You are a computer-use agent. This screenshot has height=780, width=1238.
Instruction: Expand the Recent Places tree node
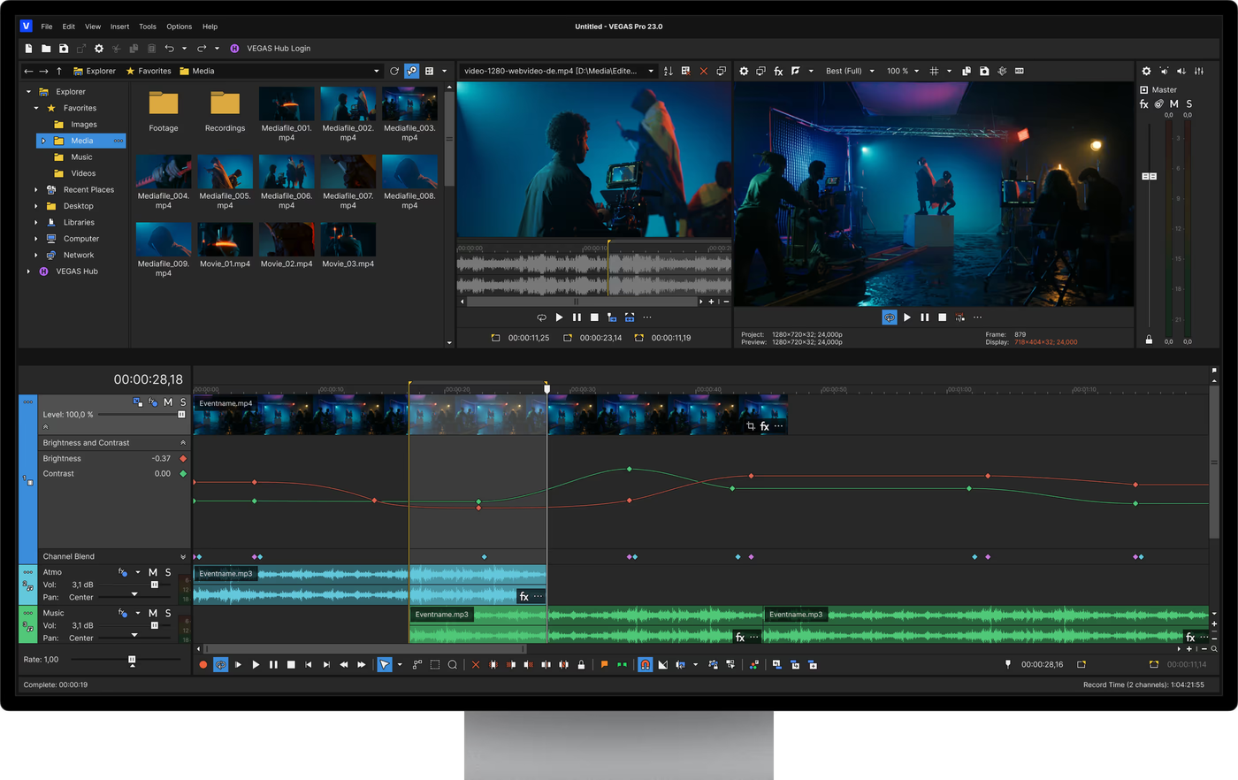[36, 189]
